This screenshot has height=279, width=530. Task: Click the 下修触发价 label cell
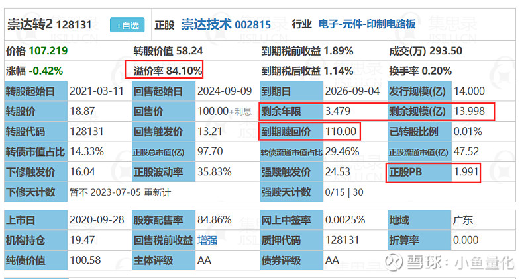(36, 172)
